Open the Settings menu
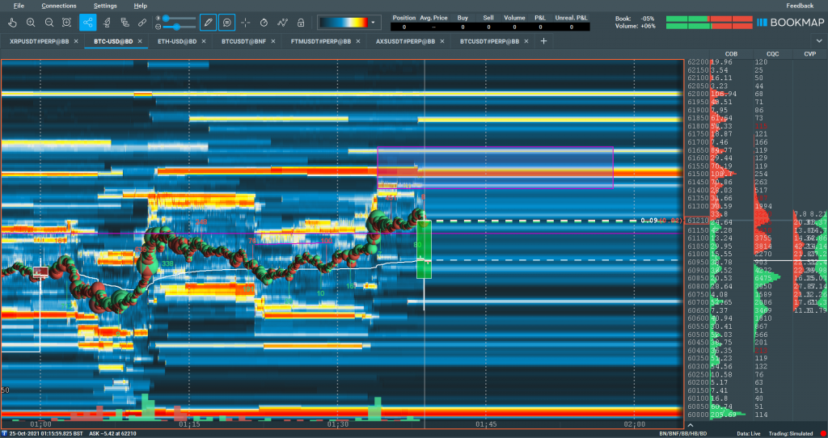The image size is (828, 438). (105, 6)
